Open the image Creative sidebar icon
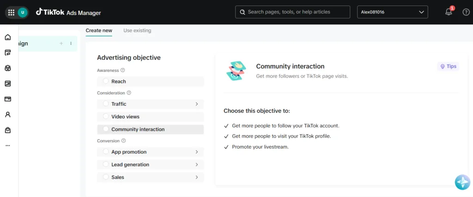473x197 pixels. (8, 84)
